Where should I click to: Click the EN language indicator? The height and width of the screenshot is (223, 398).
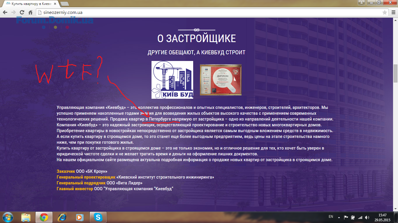(331, 217)
